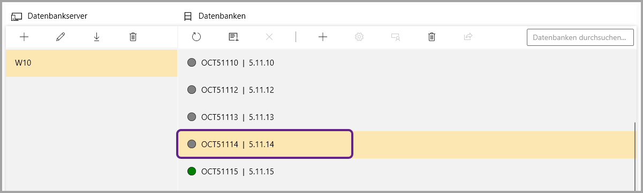Delete the server with the trash icon
The height and width of the screenshot is (193, 643).
click(x=133, y=37)
